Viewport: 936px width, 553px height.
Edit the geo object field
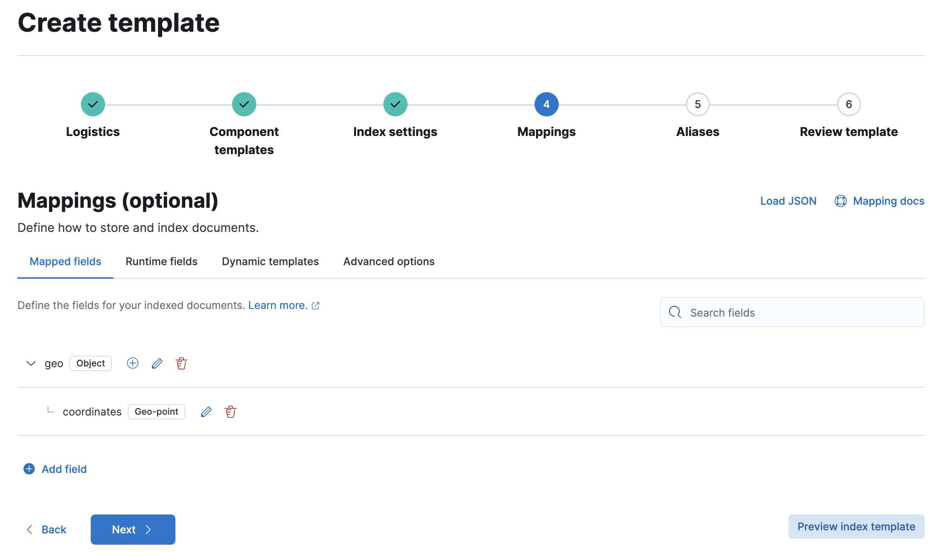(157, 363)
